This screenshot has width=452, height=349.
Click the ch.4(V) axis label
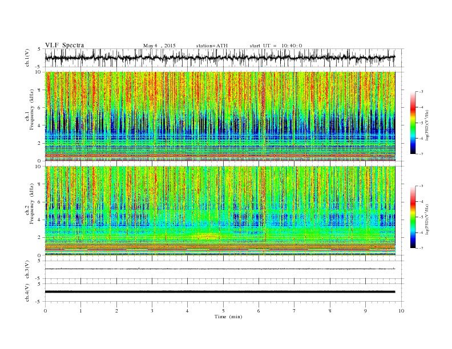click(x=27, y=293)
